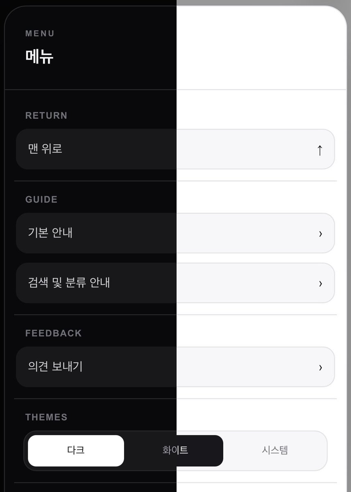Click the dark-to-light split line in the header
The image size is (351, 492).
coord(177,47)
